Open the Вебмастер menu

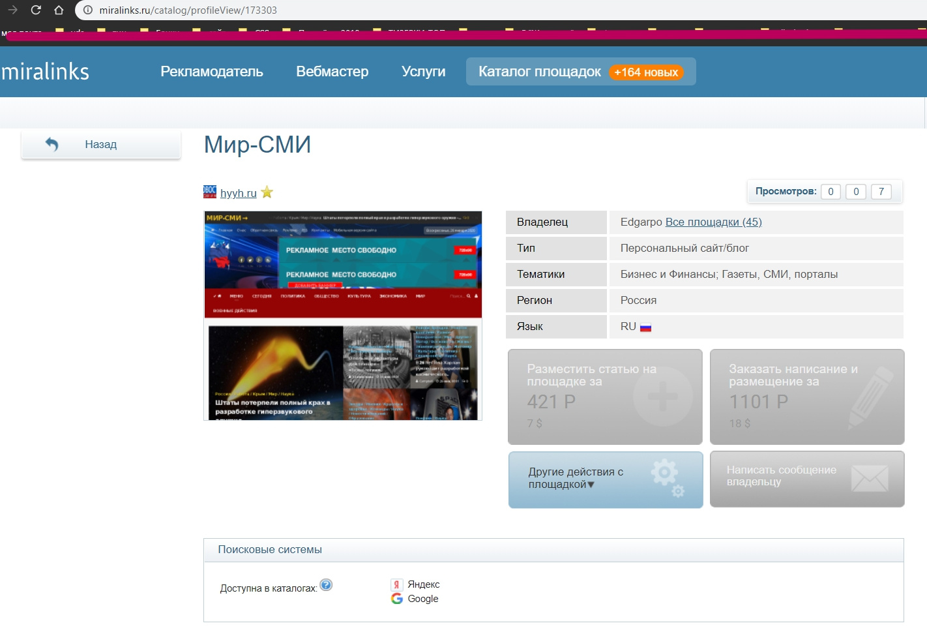[x=332, y=72]
